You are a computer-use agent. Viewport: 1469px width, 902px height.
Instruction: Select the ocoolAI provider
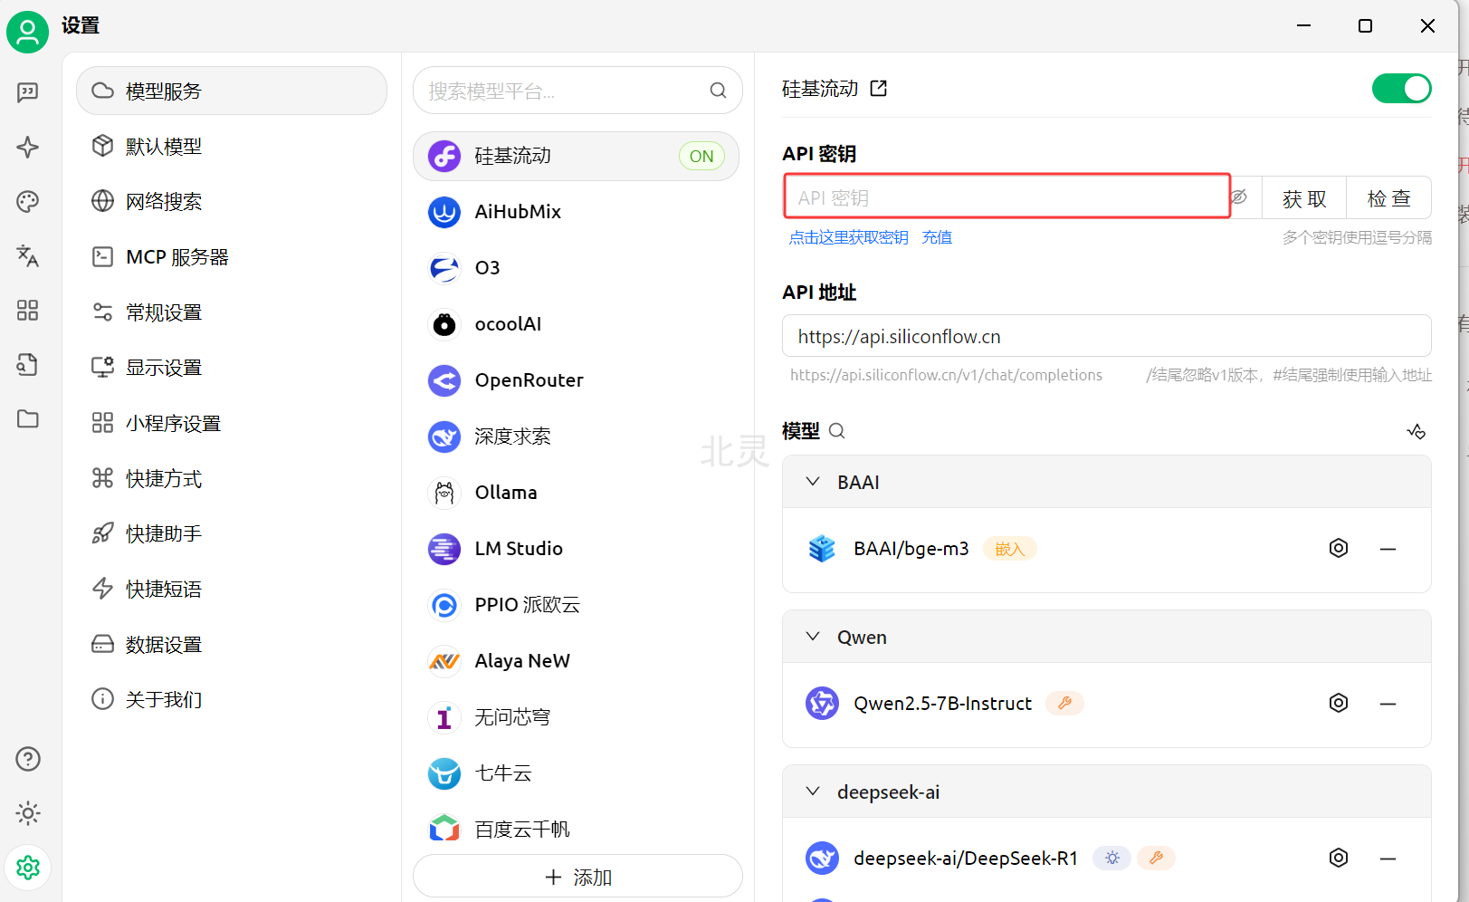(577, 324)
